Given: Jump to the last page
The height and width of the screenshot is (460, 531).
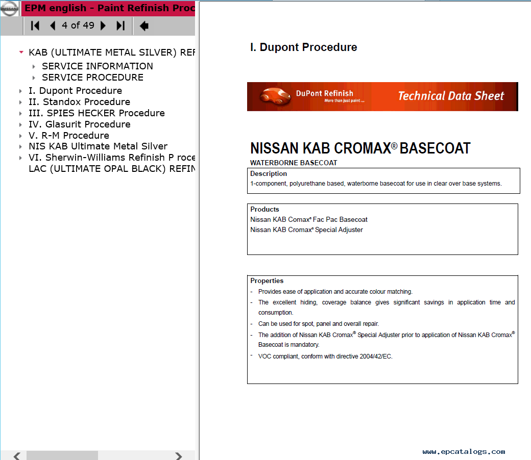Looking at the screenshot, I should tap(120, 25).
